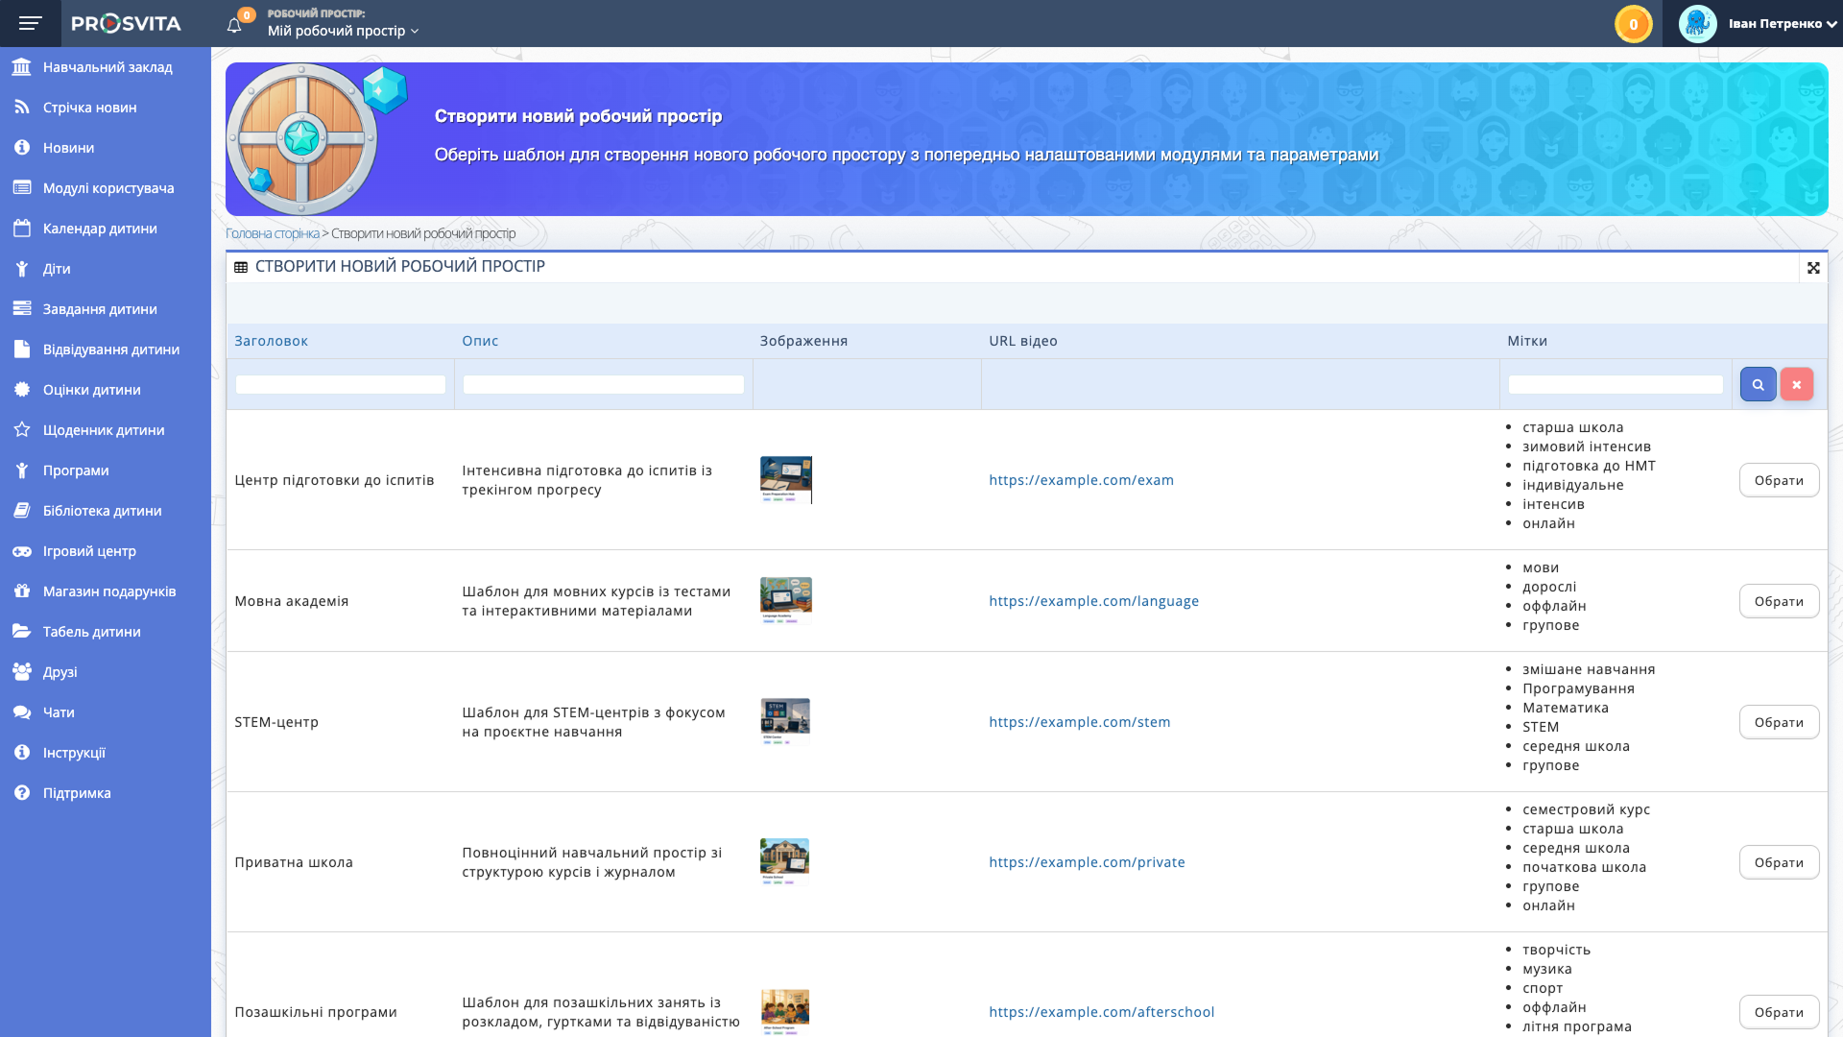Screen dimensions: 1843x1037
Task: Open Новини in sidebar
Action: (106, 148)
